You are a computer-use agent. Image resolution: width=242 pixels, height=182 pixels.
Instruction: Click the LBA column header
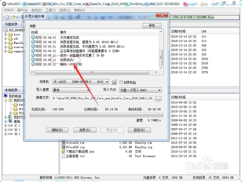(208, 31)
